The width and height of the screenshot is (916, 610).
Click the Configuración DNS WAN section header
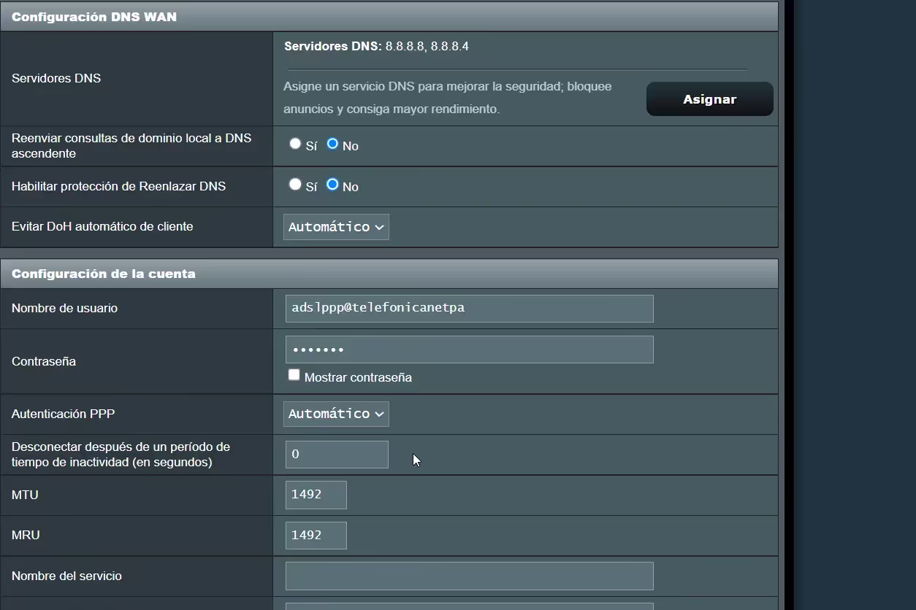coord(389,16)
